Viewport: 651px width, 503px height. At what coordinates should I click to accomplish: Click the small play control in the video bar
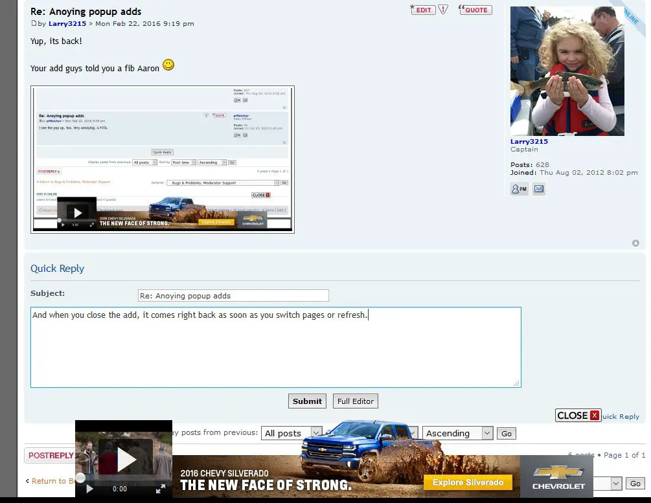click(x=89, y=489)
